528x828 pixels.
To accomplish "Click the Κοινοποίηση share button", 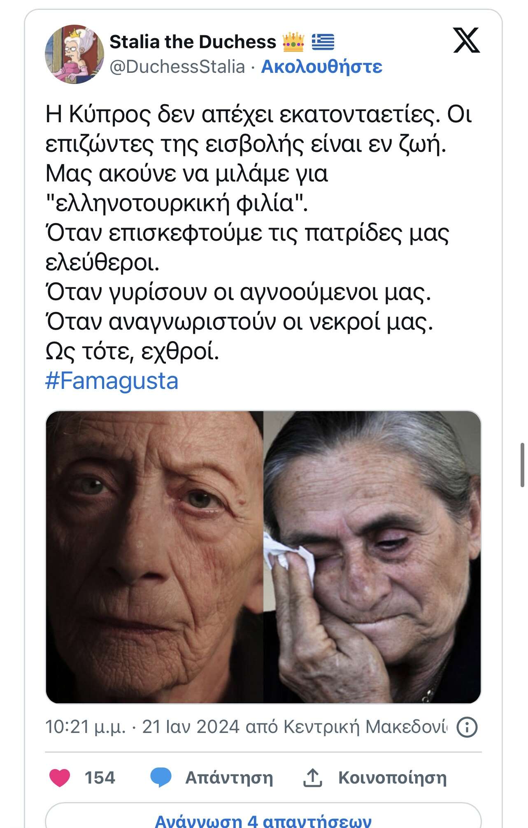I will (x=392, y=778).
